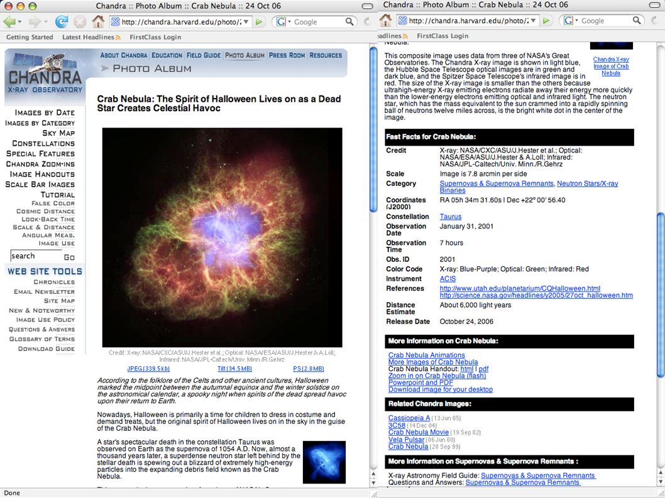Click the search magnifier in the left window Google box
Viewport: 665px width, 498px height.
coord(349,21)
